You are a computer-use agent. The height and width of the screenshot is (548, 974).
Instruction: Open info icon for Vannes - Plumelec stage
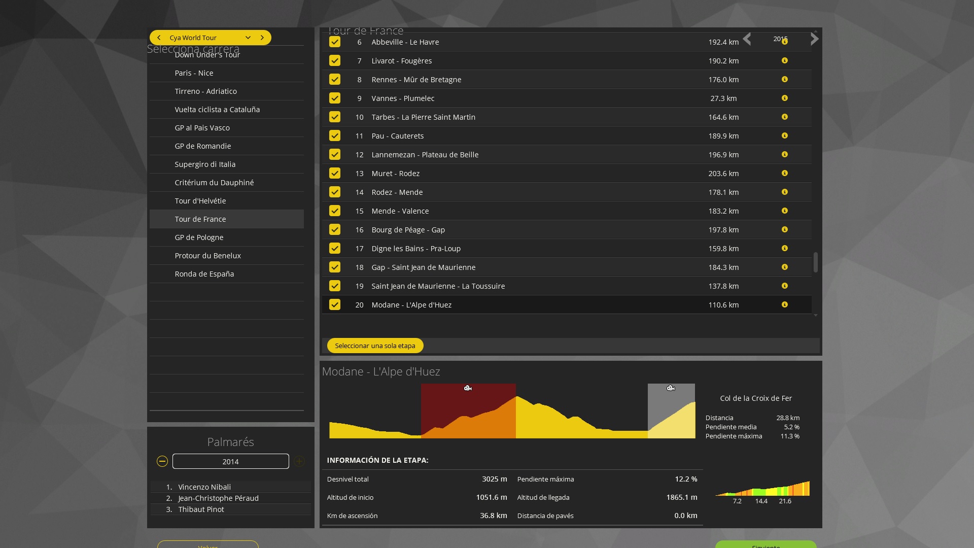pyautogui.click(x=784, y=98)
